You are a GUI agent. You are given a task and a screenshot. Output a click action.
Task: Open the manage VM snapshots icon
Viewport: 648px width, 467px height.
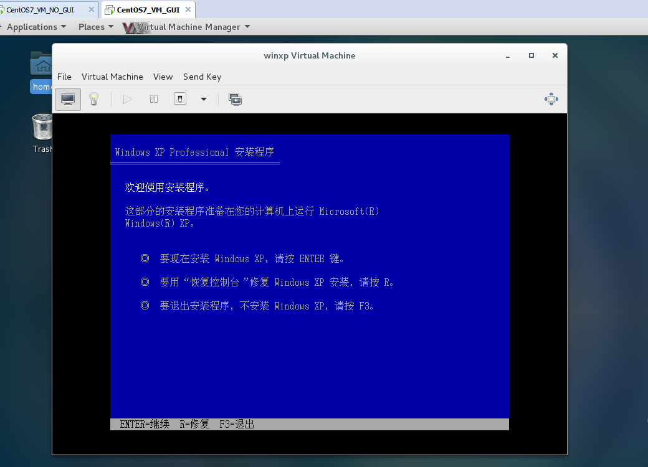click(x=235, y=99)
